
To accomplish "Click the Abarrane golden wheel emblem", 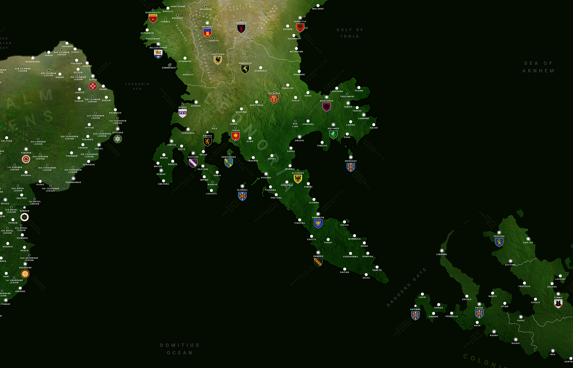I will tap(25, 274).
